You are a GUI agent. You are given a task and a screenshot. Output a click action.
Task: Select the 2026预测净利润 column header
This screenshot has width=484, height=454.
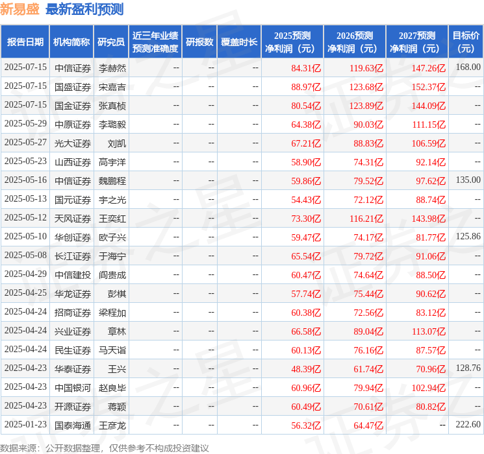point(355,42)
